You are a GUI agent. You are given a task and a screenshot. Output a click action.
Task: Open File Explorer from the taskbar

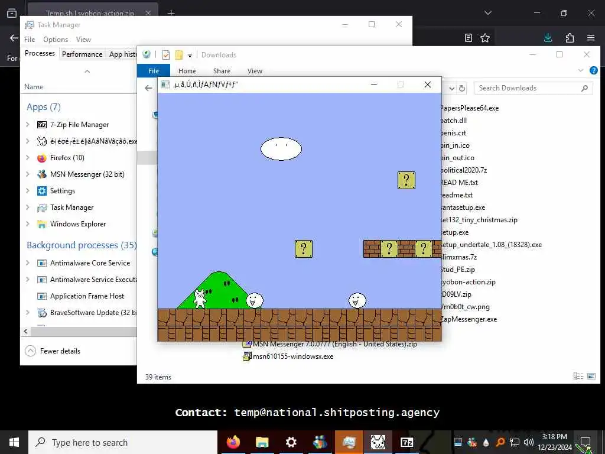point(262,442)
